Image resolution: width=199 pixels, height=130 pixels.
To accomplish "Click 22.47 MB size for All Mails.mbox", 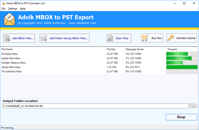I will (112, 54).
